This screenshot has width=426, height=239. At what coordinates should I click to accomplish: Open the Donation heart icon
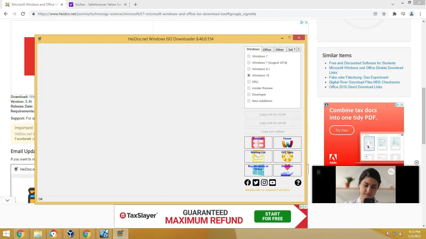tap(287, 170)
